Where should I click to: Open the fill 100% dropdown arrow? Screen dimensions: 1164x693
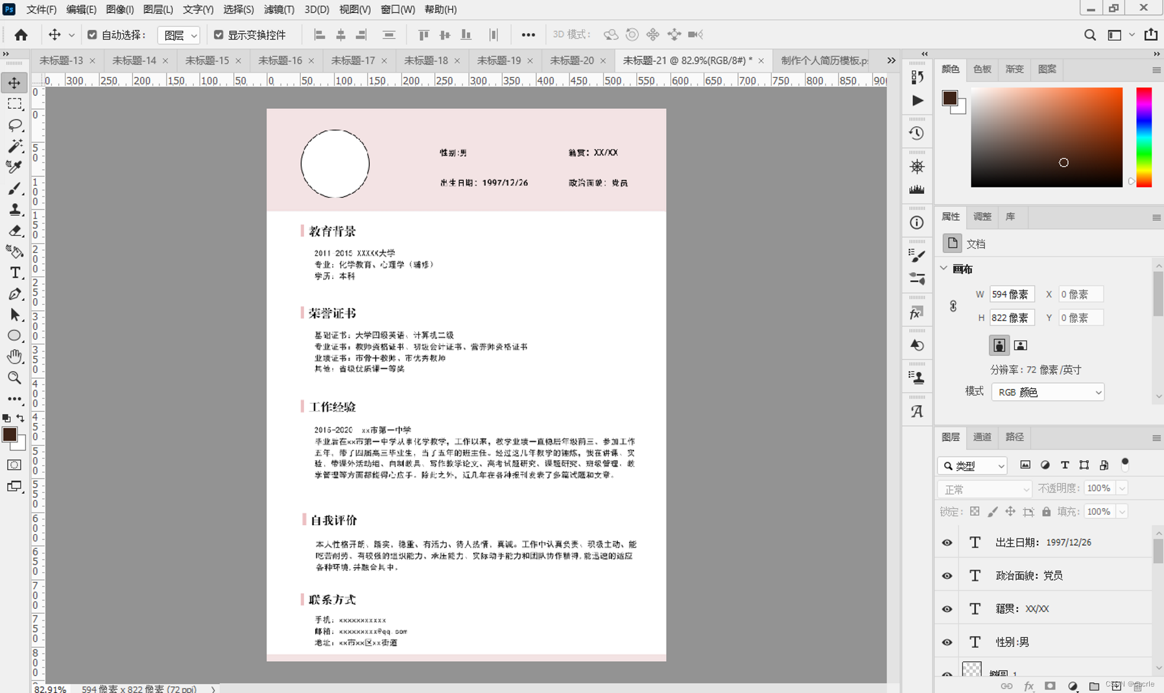point(1122,511)
